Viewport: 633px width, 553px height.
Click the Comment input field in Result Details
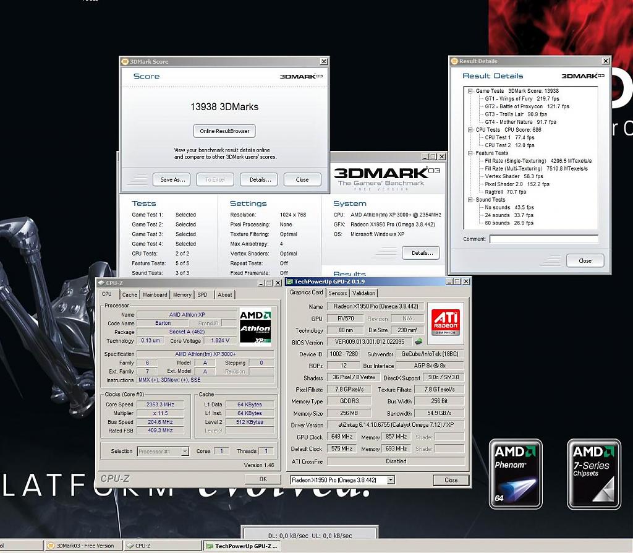pos(543,239)
